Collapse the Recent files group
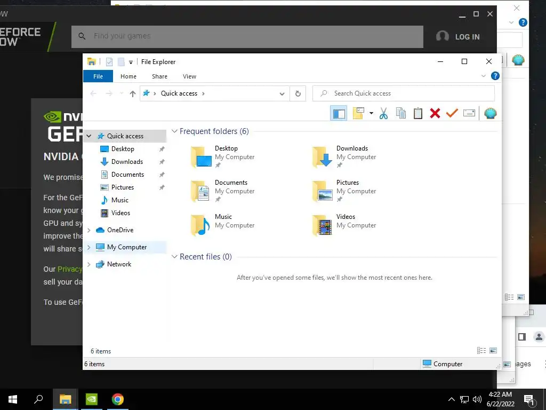Viewport: 546px width, 410px height. [x=174, y=257]
